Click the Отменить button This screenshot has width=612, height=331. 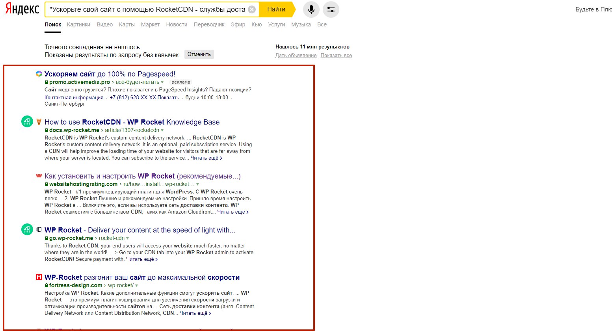pos(199,54)
